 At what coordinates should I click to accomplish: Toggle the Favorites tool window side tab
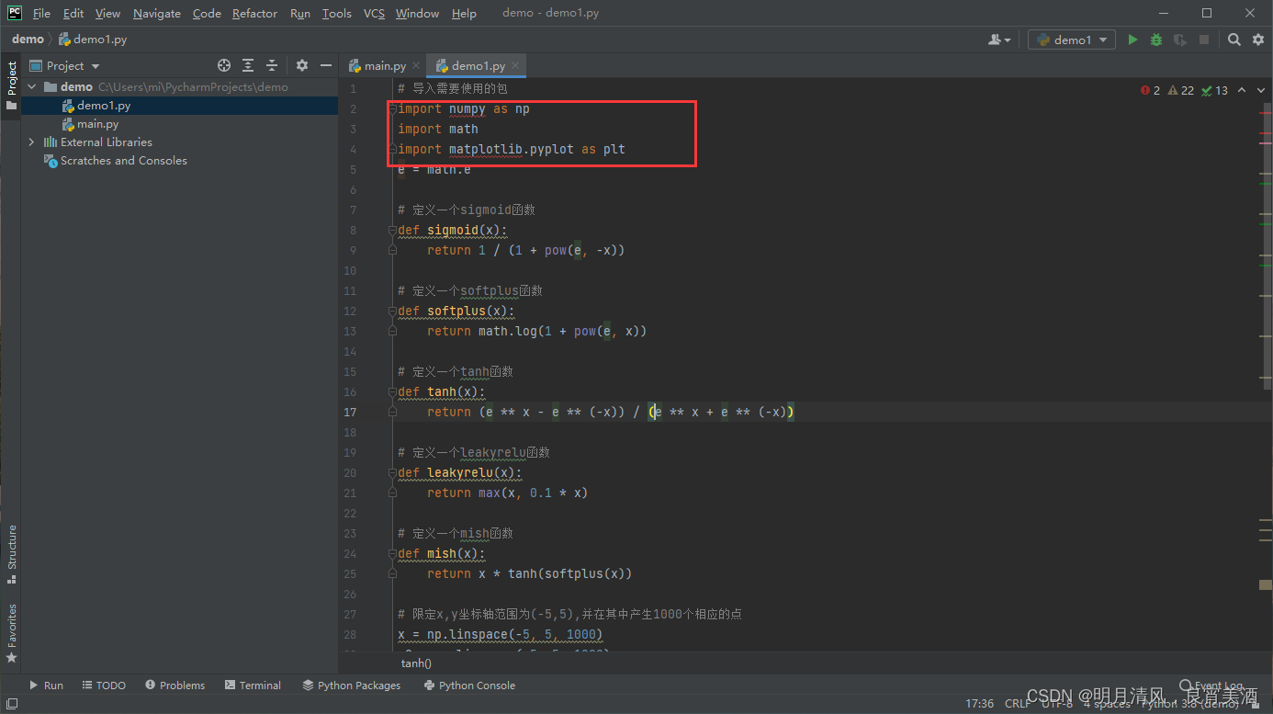[x=11, y=633]
